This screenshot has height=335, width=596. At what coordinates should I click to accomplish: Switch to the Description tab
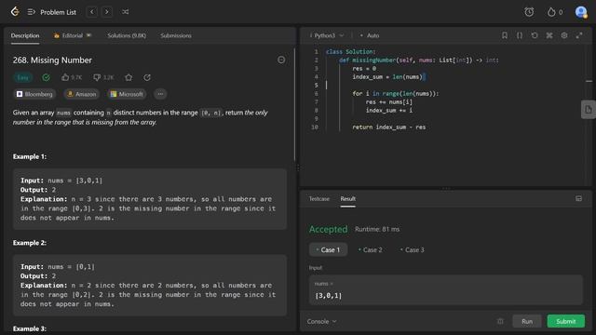(x=25, y=35)
